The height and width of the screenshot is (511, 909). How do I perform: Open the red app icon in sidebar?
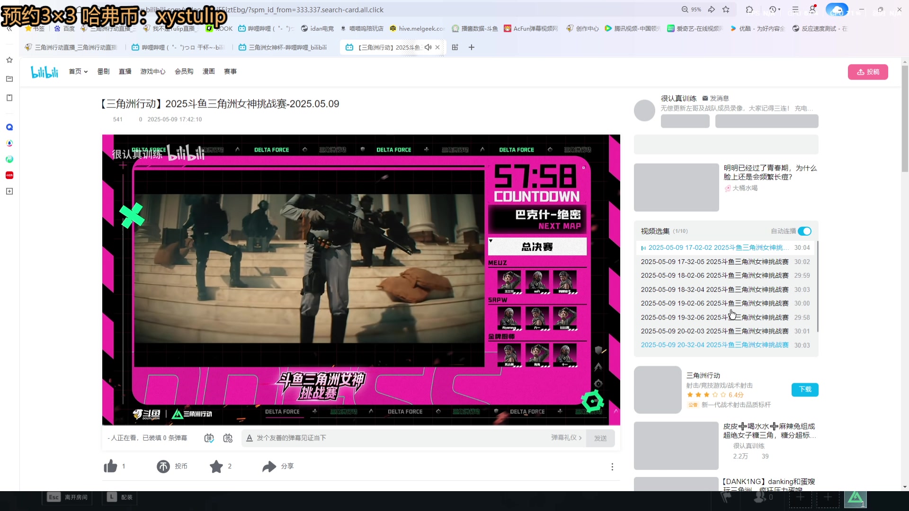pyautogui.click(x=9, y=176)
